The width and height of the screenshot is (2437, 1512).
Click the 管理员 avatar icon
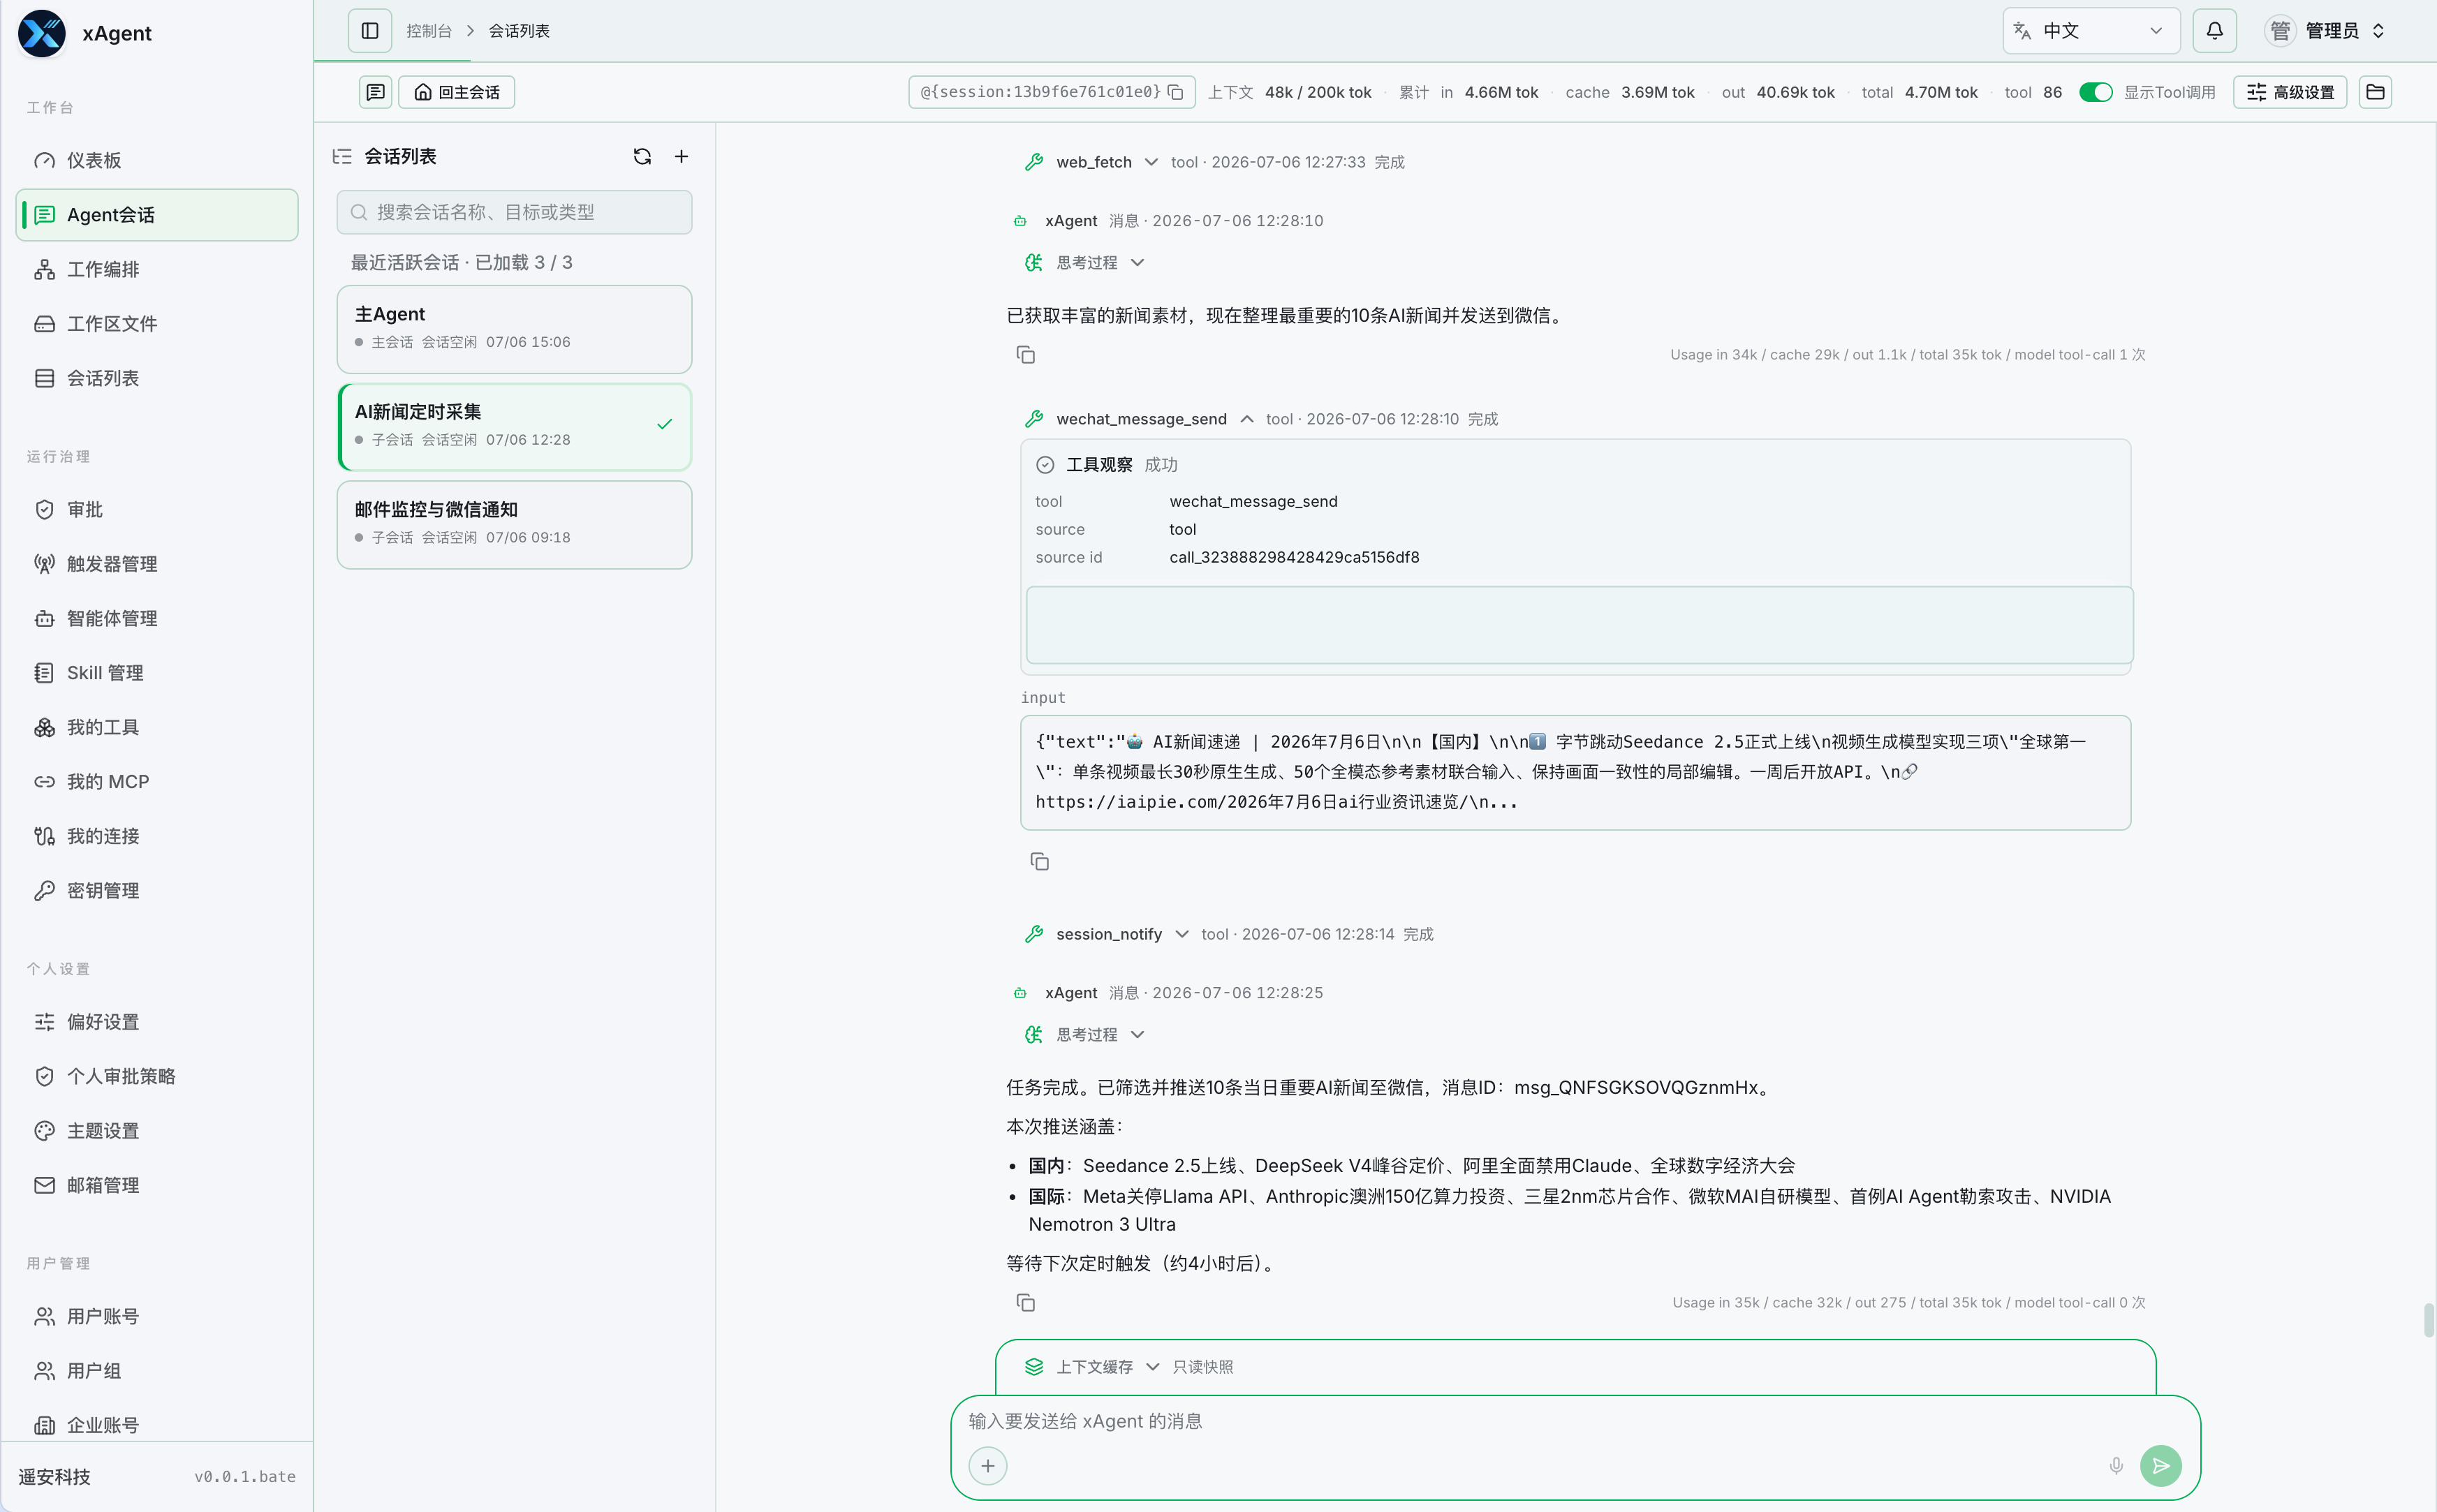pos(2279,31)
